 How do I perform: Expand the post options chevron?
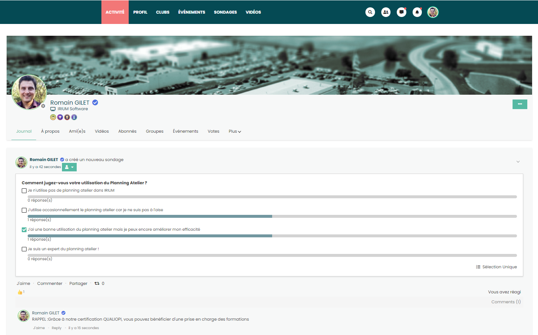[518, 162]
